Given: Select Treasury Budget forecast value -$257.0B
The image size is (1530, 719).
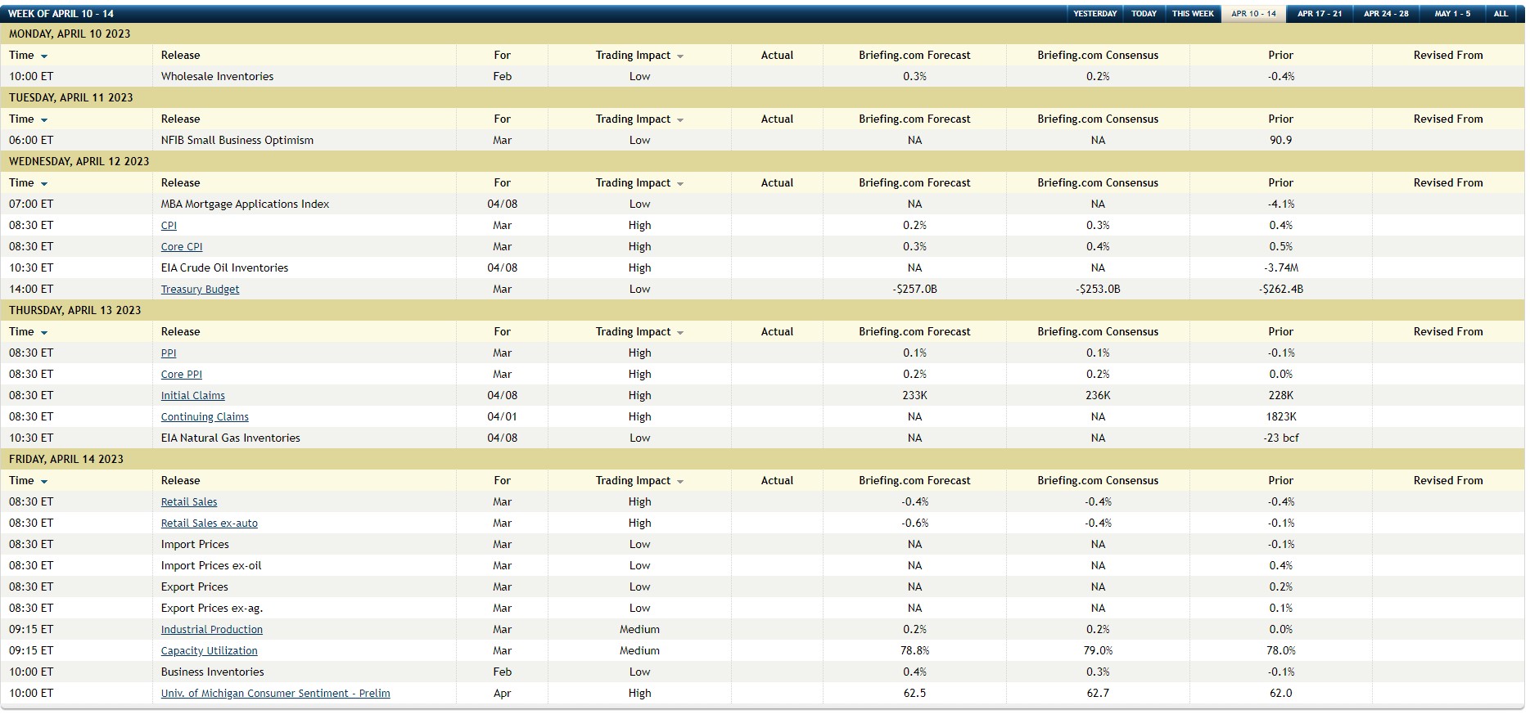Looking at the screenshot, I should (914, 289).
